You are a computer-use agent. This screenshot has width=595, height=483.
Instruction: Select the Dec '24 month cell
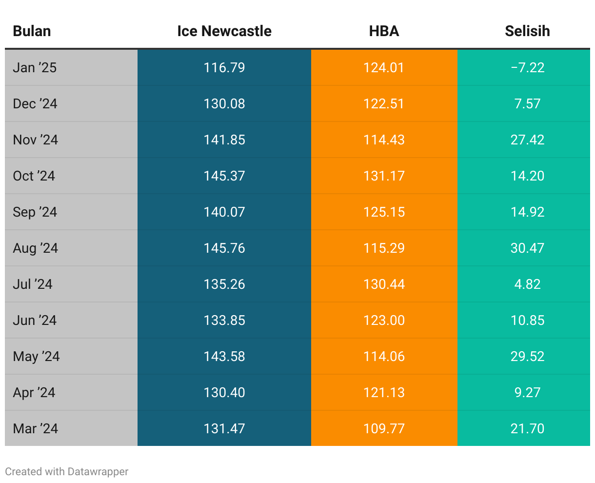pyautogui.click(x=35, y=103)
